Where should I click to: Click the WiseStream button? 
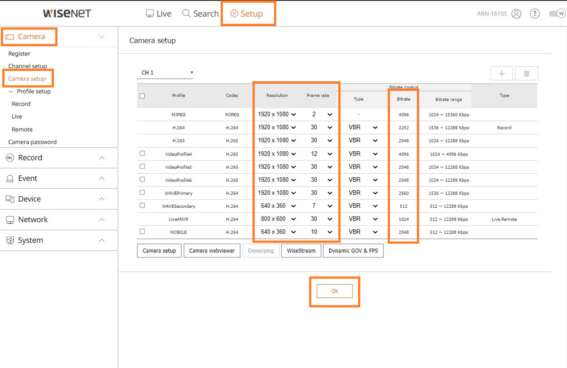(301, 251)
